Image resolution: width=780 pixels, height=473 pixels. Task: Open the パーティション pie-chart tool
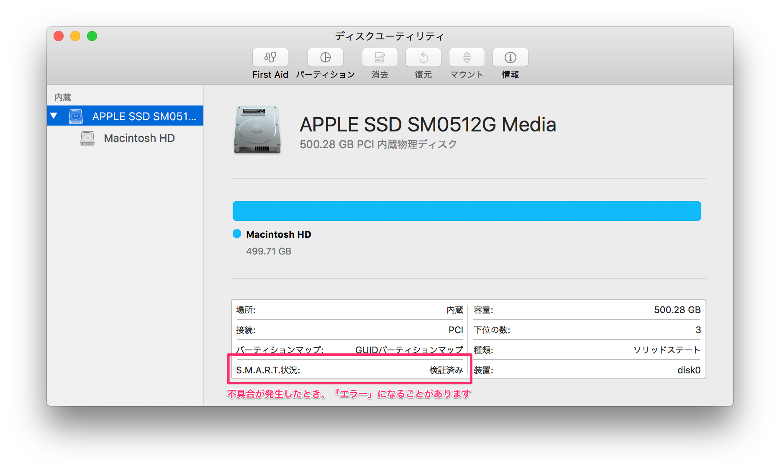325,57
